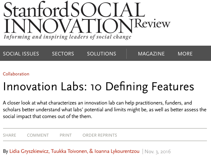Viewport: 211px width, 163px height.
Task: Click the 'INNOVATION' word in the masthead logo
Action: pos(68,26)
